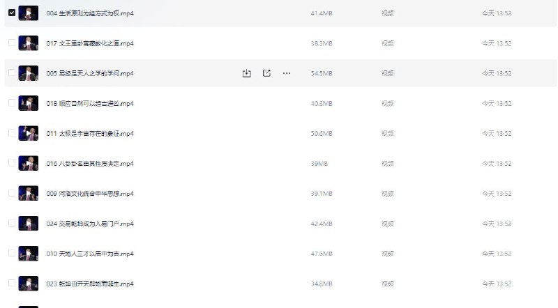Play the 004 video thumbnail
This screenshot has height=308, width=558.
pyautogui.click(x=29, y=13)
